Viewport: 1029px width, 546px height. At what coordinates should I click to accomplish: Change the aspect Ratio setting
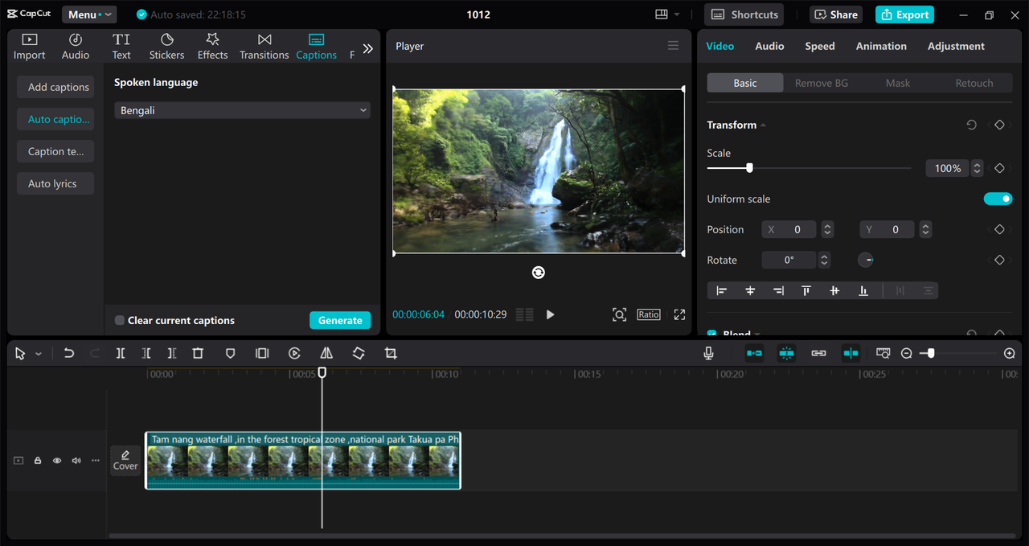click(x=649, y=314)
